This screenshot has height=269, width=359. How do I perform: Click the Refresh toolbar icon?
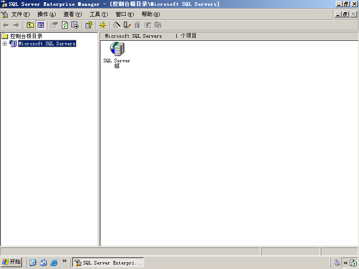(x=65, y=25)
